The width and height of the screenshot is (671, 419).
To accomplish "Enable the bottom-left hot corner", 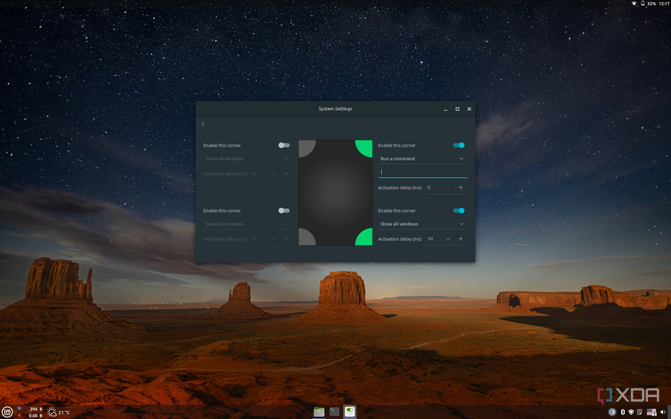I will pos(284,211).
